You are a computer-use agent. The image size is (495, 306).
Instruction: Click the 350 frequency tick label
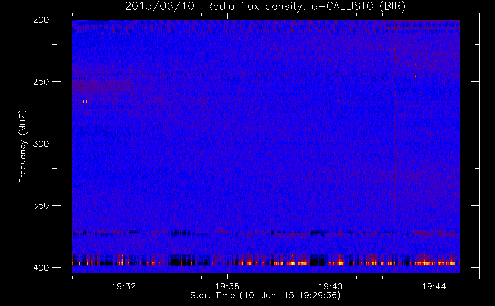41,205
